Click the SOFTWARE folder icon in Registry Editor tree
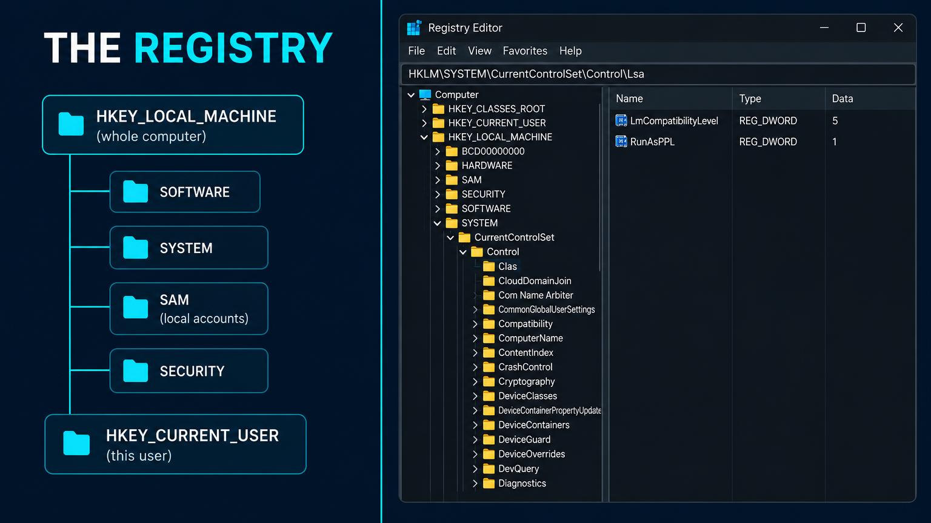The height and width of the screenshot is (523, 931). pos(452,209)
